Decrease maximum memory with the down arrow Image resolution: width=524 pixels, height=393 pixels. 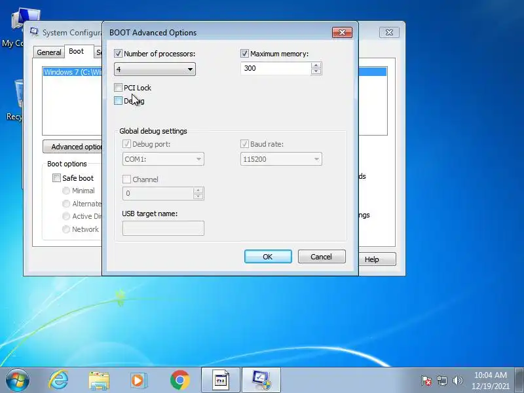316,71
